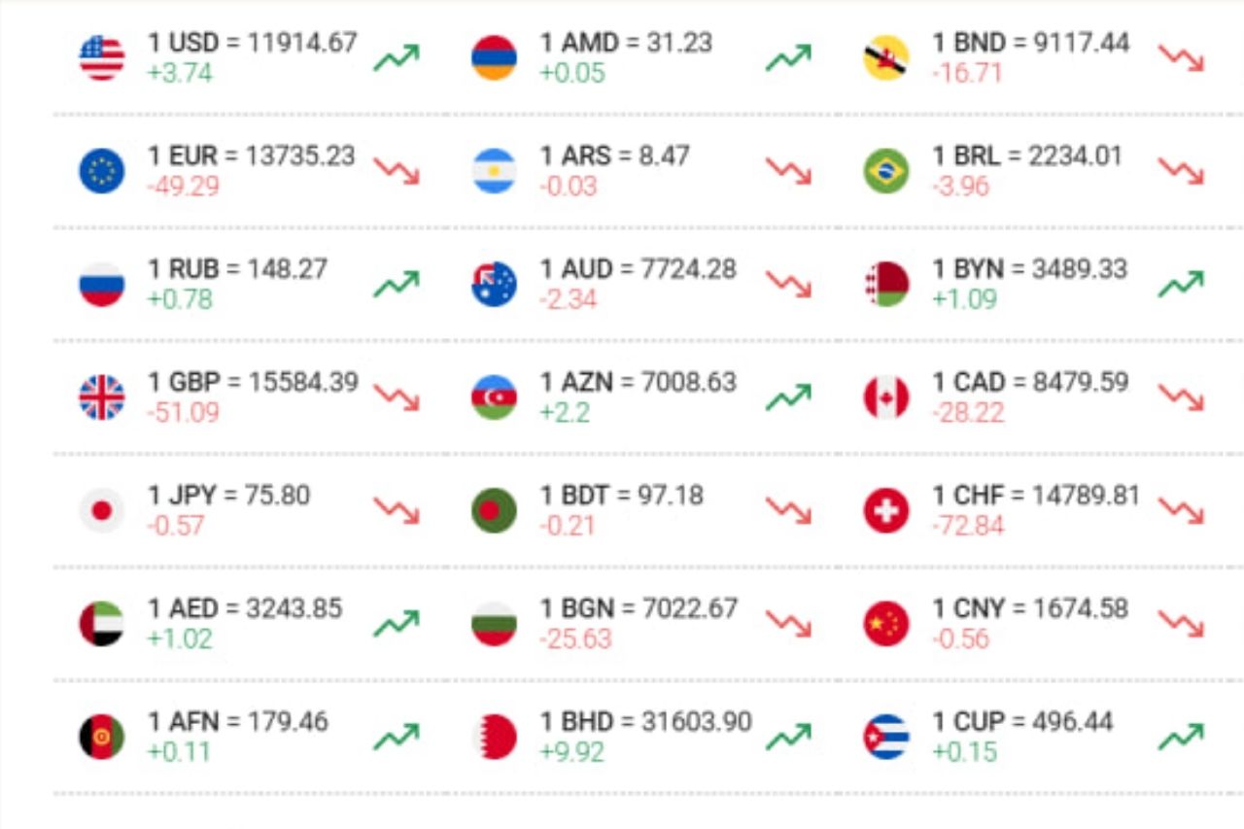This screenshot has height=829, width=1244.
Task: Click the +1.09 change under BYN
Action: 964,299
